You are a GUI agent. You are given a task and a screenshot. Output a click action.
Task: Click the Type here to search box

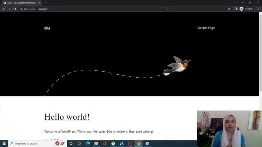[37, 143]
